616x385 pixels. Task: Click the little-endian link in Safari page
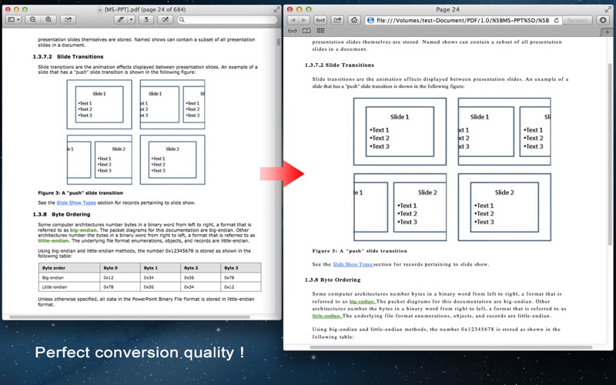click(x=326, y=316)
